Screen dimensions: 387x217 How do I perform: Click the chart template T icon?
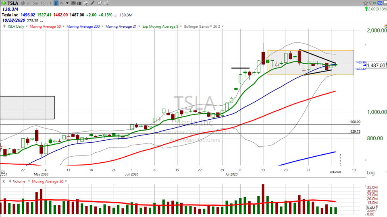[73, 3]
